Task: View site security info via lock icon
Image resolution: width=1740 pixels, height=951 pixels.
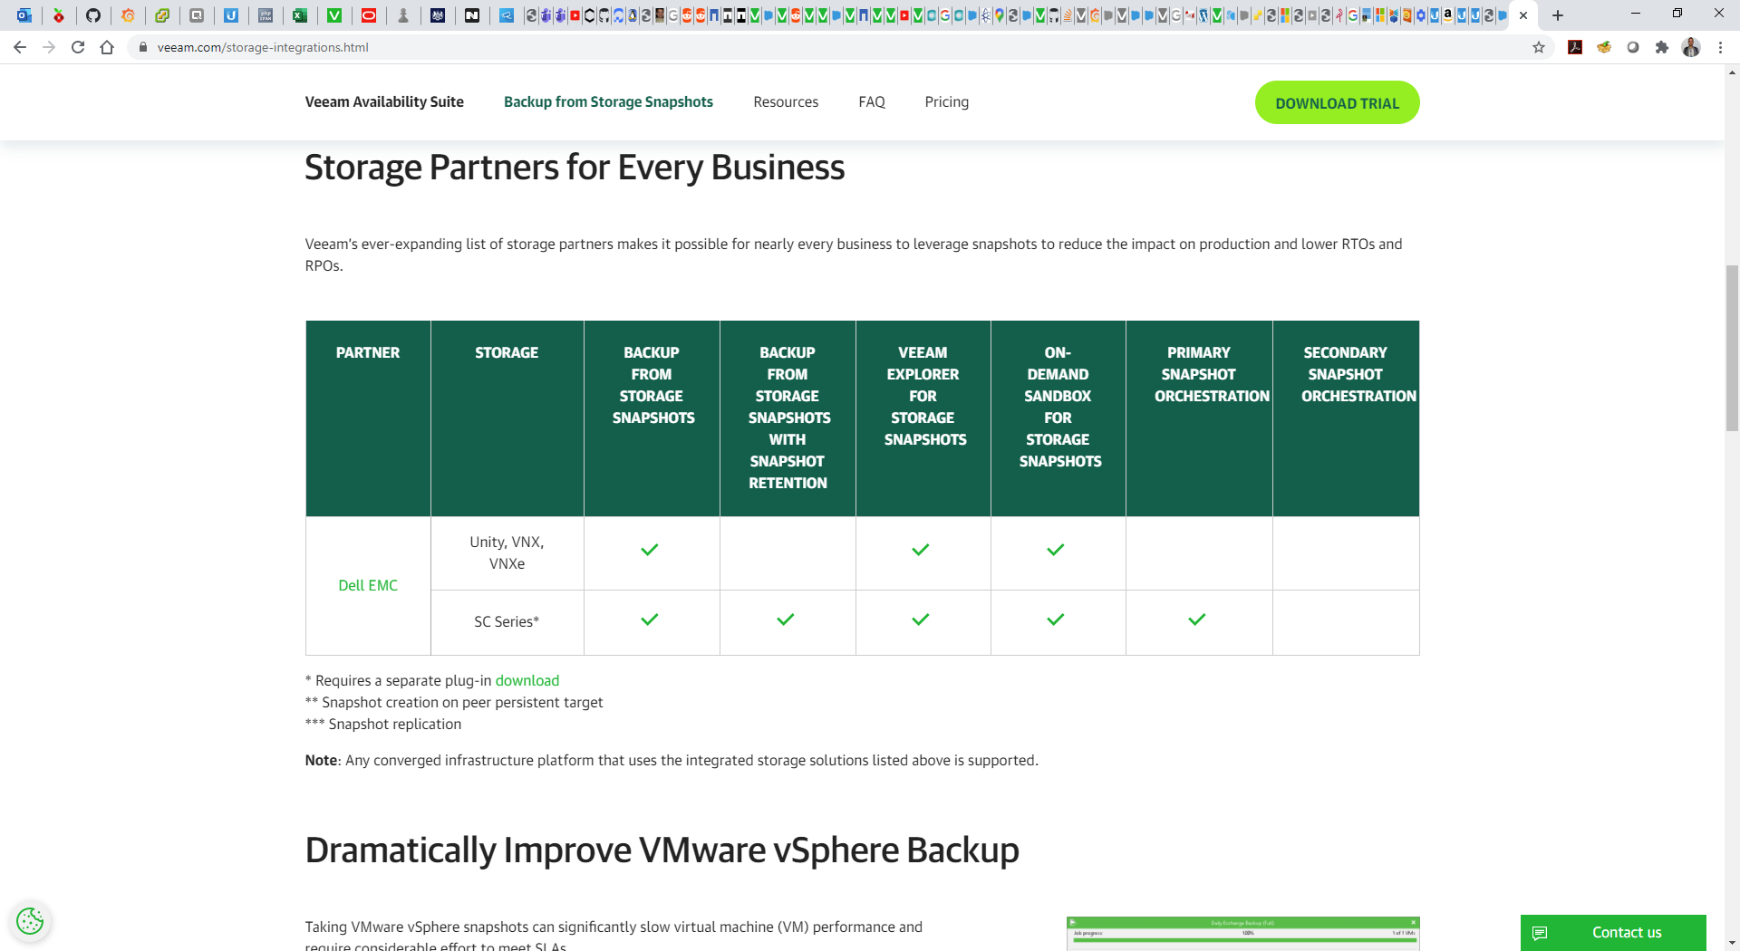Action: click(x=142, y=47)
